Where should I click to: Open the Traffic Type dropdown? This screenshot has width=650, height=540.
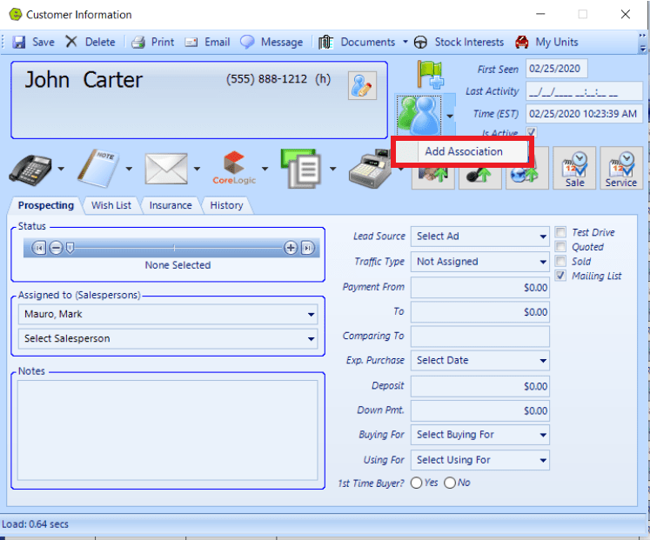(480, 262)
